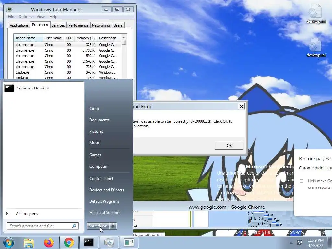This screenshot has width=332, height=249.
Task: Expand All Programs in Start menu
Action: [x=27, y=214]
